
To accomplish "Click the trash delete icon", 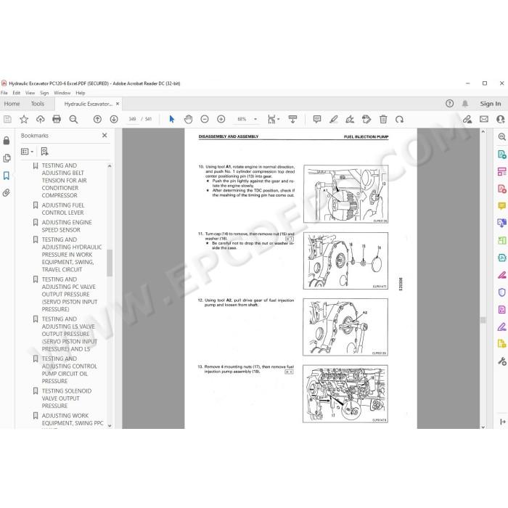I will (383, 119).
